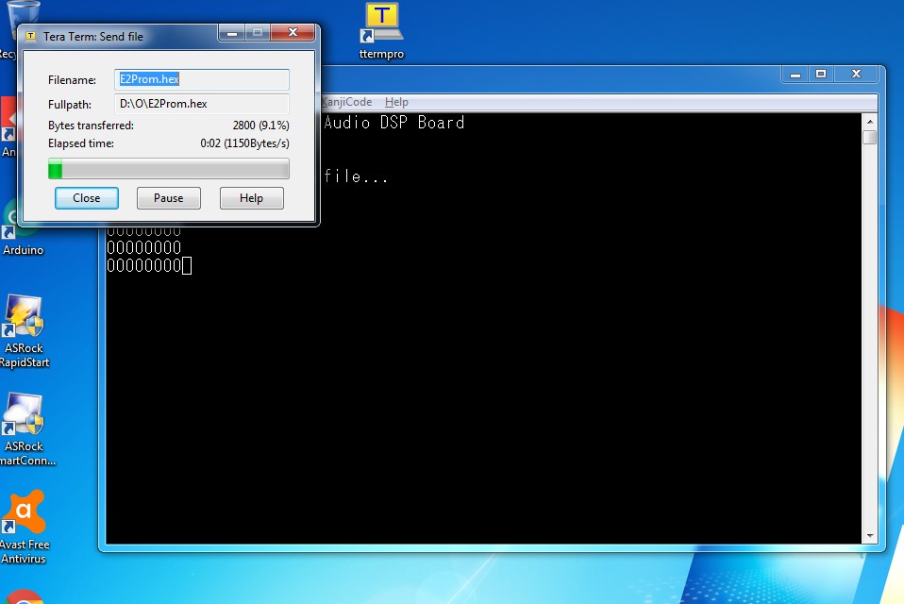Viewport: 904px width, 604px height.
Task: Minimize the Send file dialog
Action: [232, 32]
